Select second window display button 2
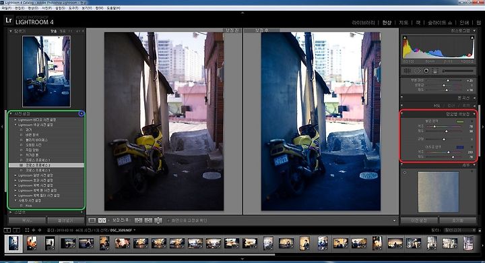485x263 pixels. 17,230
